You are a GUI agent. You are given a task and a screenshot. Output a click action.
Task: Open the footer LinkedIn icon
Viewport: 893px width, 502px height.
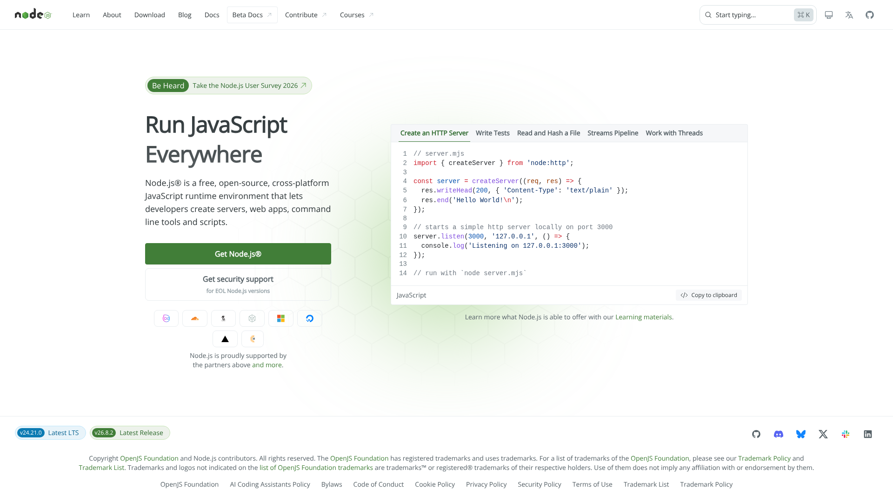click(x=868, y=434)
